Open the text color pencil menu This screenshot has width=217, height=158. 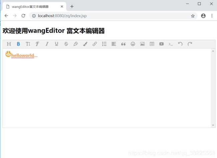75,44
